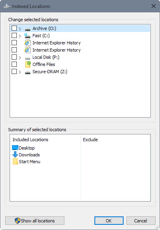Viewport: 160px width, 230px height.
Task: Click the Cancel button
Action: (141, 221)
